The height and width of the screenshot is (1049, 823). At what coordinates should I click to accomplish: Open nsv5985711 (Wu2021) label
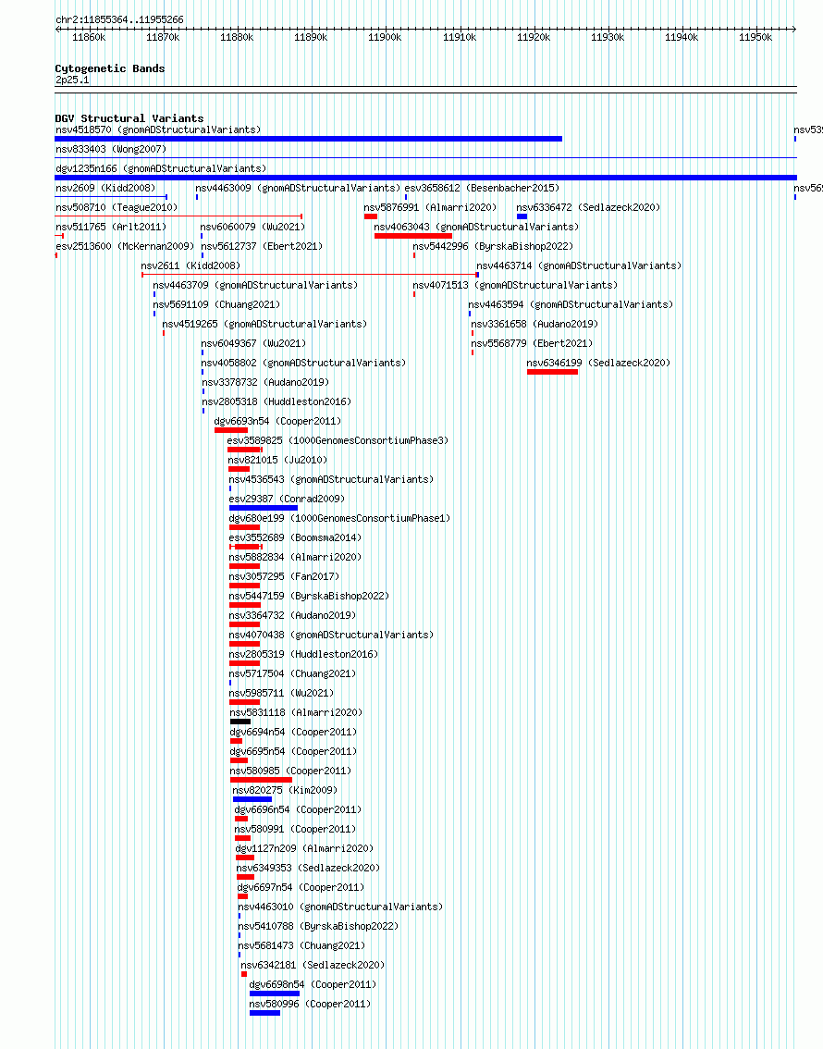tap(281, 693)
